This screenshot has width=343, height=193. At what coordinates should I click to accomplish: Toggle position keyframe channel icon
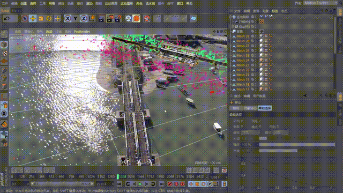(191, 184)
